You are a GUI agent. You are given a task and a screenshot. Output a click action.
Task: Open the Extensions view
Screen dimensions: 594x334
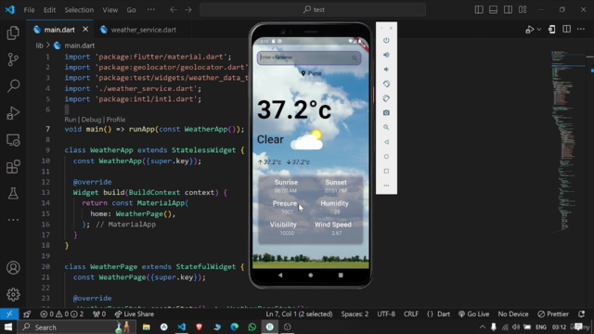tap(13, 167)
